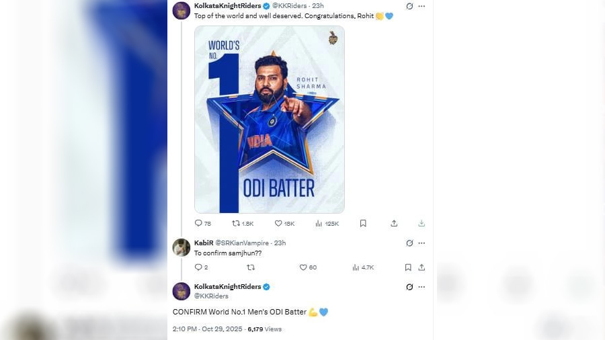Reply to KabiR's 'To confirm samjhun' comment
Viewport: 605px width, 340px height.
click(x=198, y=267)
